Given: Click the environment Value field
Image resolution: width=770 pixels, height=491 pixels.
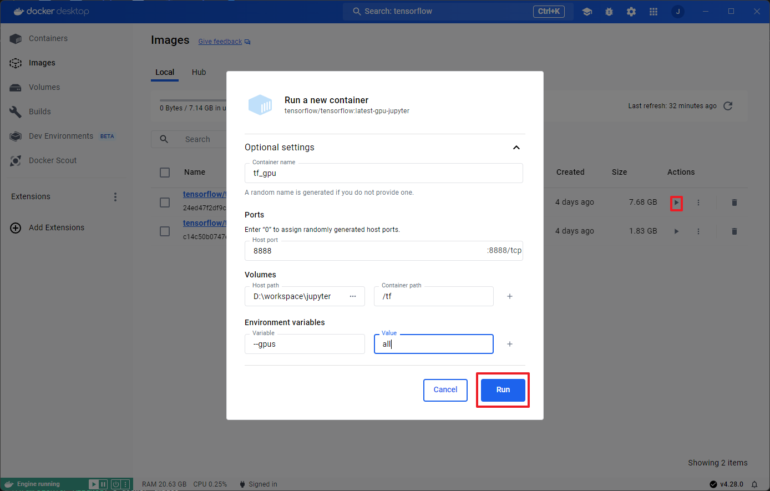Looking at the screenshot, I should [434, 344].
